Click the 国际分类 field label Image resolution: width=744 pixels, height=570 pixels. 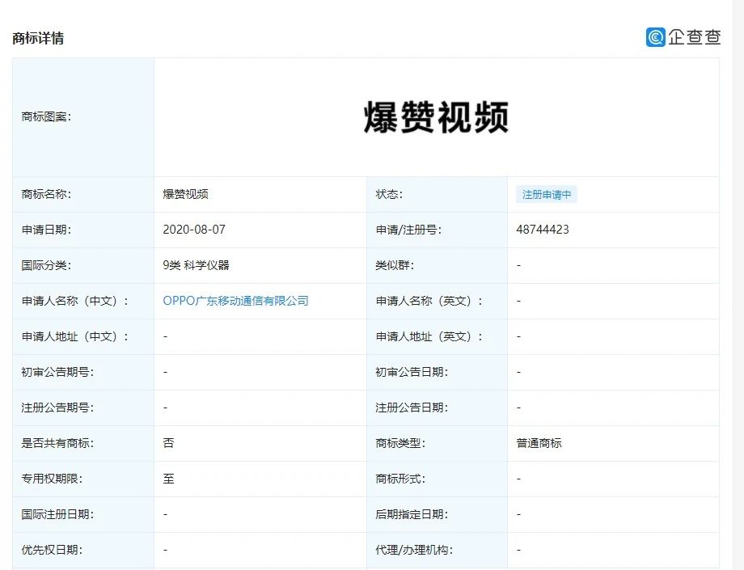tap(46, 265)
